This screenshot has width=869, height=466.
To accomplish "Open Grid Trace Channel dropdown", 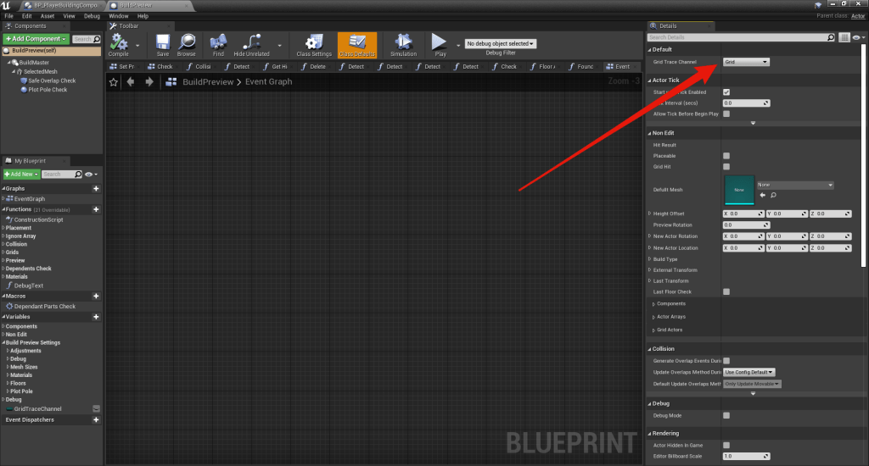I will (746, 62).
